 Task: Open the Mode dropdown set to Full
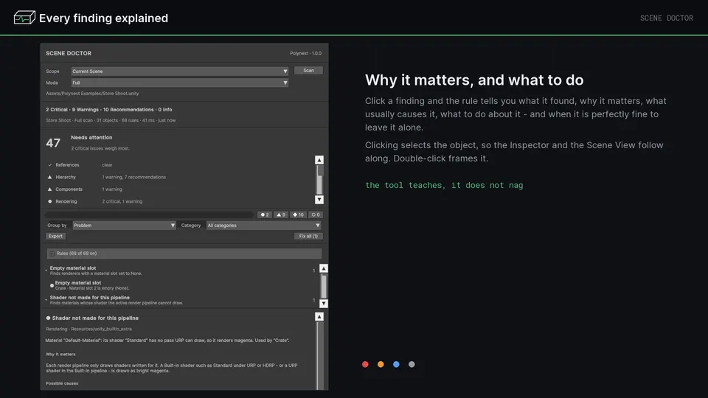coord(180,83)
